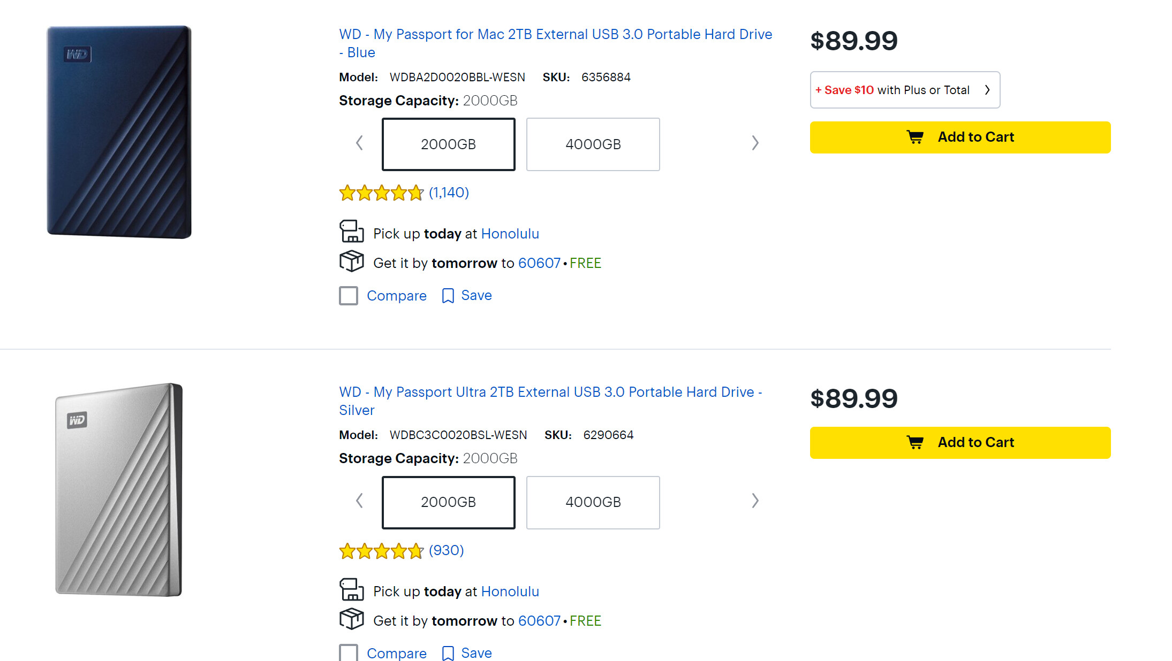This screenshot has height=661, width=1172.
Task: Click the store pickup icon on the Blue drive listing
Action: (x=352, y=232)
